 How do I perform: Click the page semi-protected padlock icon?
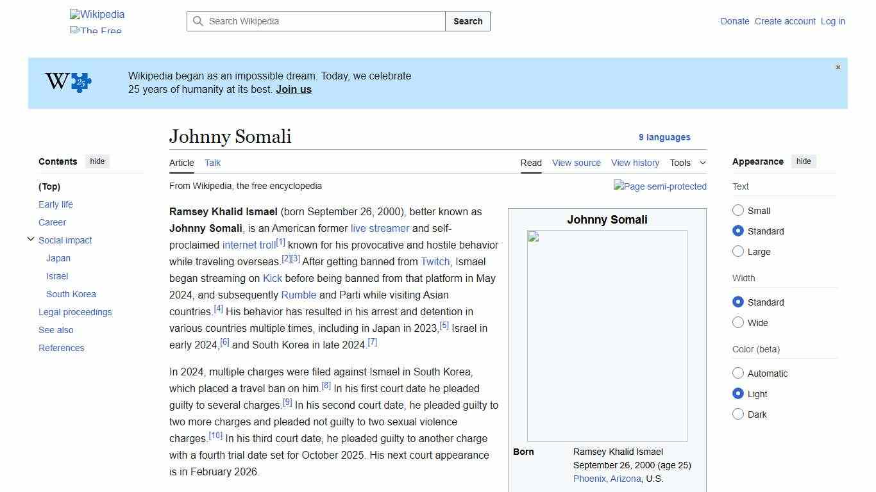(660, 186)
